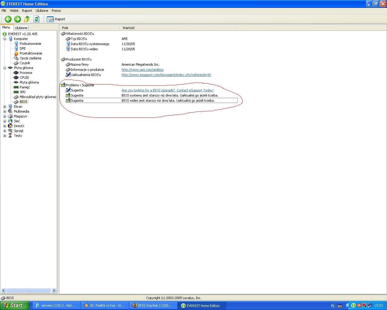Click the Refresh toolbar icon
387x310 pixels.
pos(37,19)
